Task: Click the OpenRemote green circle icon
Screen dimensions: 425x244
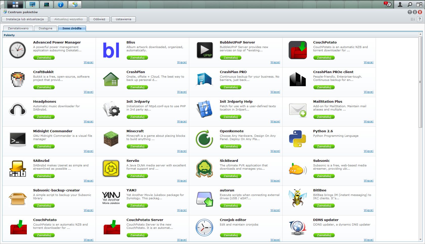Action: pyautogui.click(x=204, y=139)
